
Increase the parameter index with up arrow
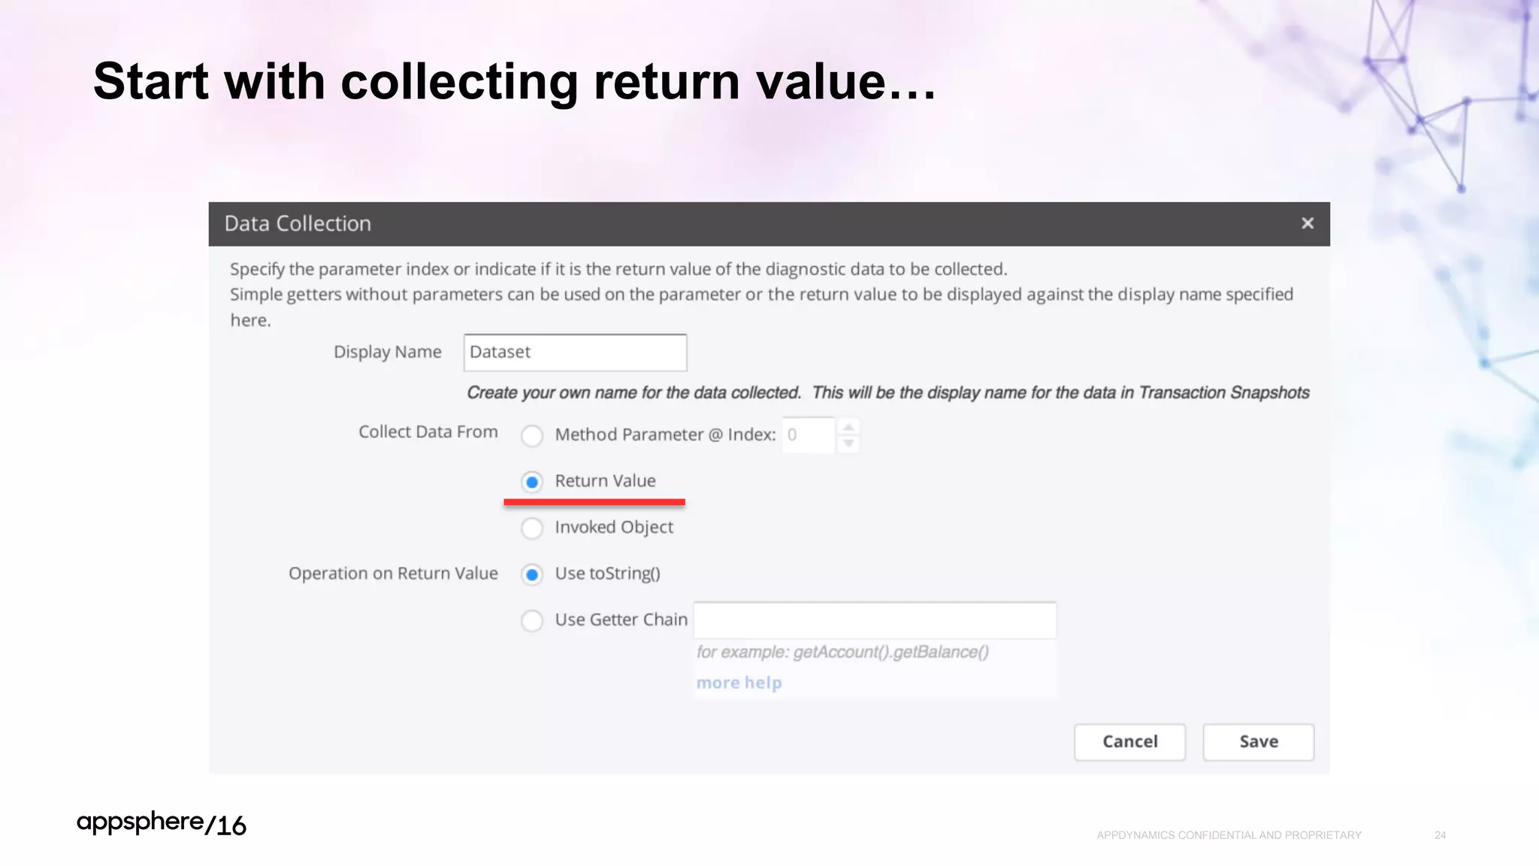(848, 427)
